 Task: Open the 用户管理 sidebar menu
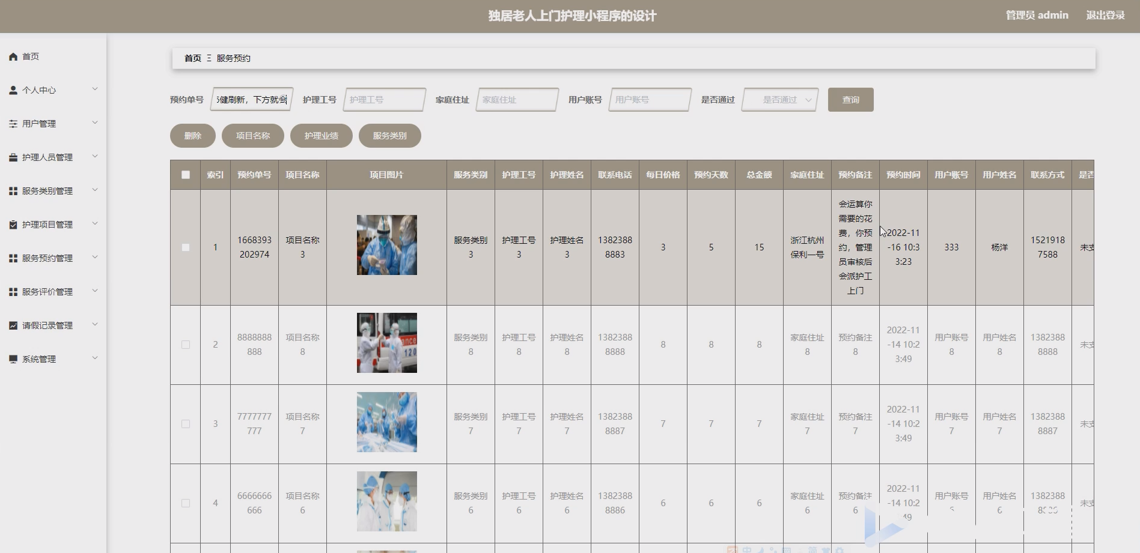(x=53, y=124)
